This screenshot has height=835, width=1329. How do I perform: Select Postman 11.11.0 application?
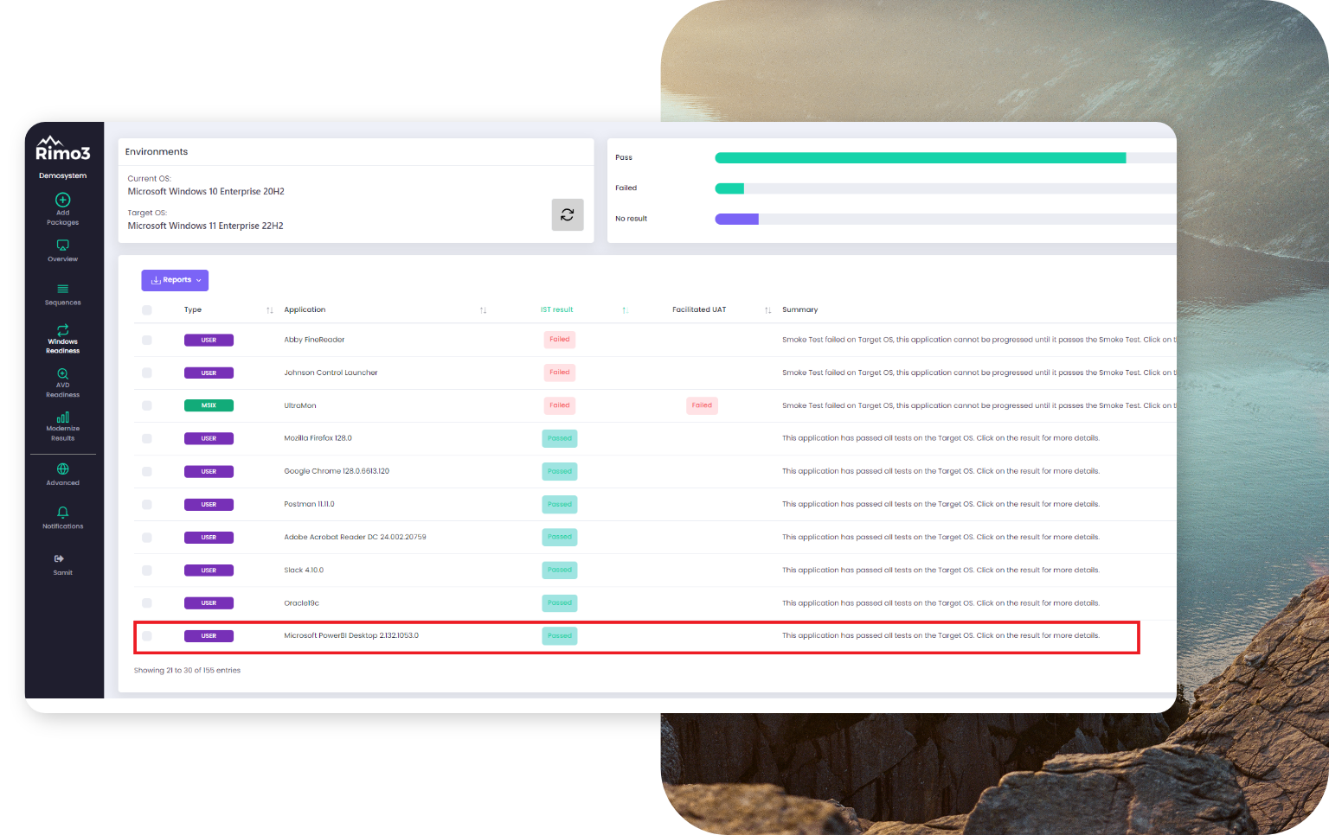click(x=309, y=504)
